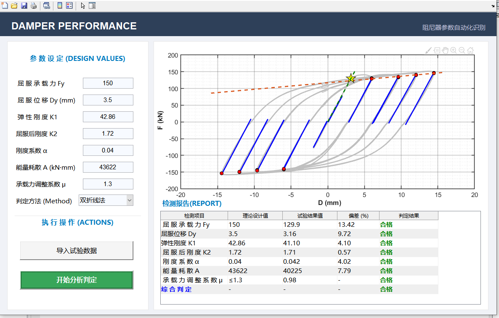Click the Link Plot toolbar icon
This screenshot has width=499, height=318.
[x=46, y=5]
